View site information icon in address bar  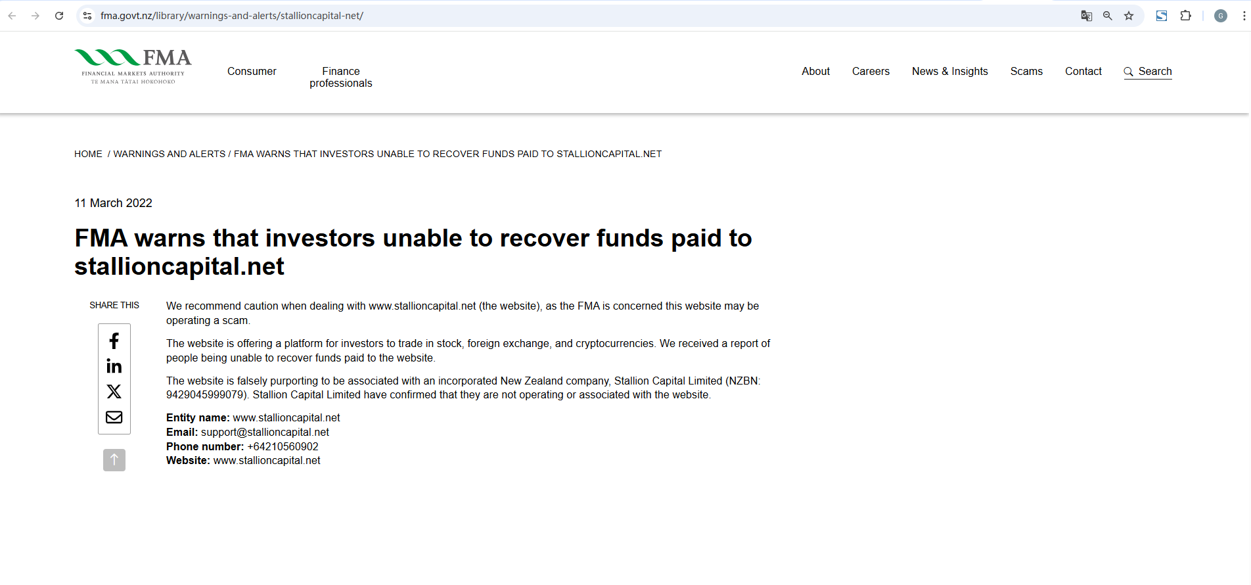coord(87,16)
